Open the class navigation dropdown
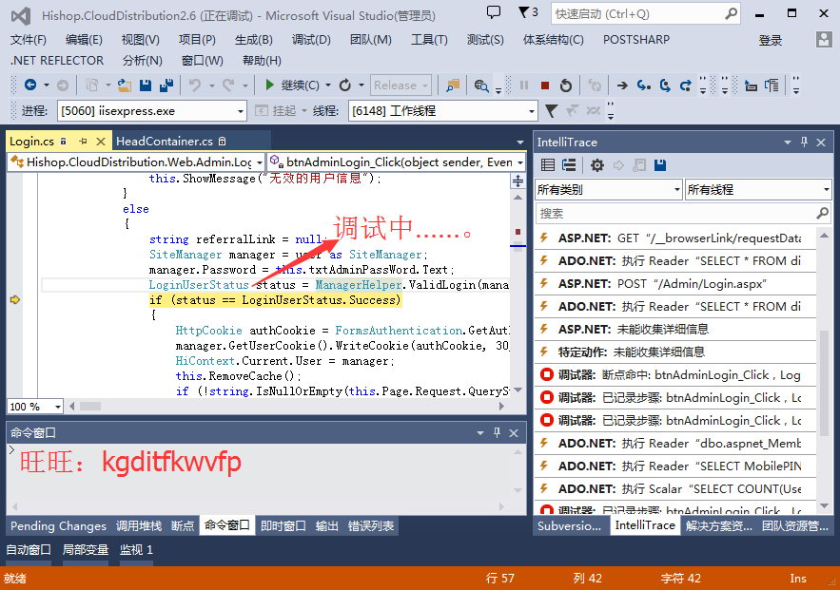This screenshot has height=590, width=840. (x=260, y=162)
